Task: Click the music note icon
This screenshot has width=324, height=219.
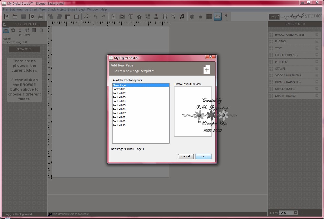Action: [x=182, y=17]
